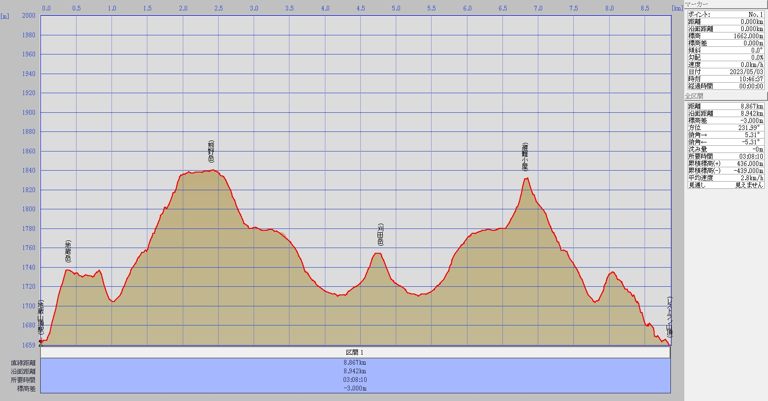Viewport: 768px width, 401px height.
Task: Select the 標高 1662.000m row
Action: coord(725,36)
